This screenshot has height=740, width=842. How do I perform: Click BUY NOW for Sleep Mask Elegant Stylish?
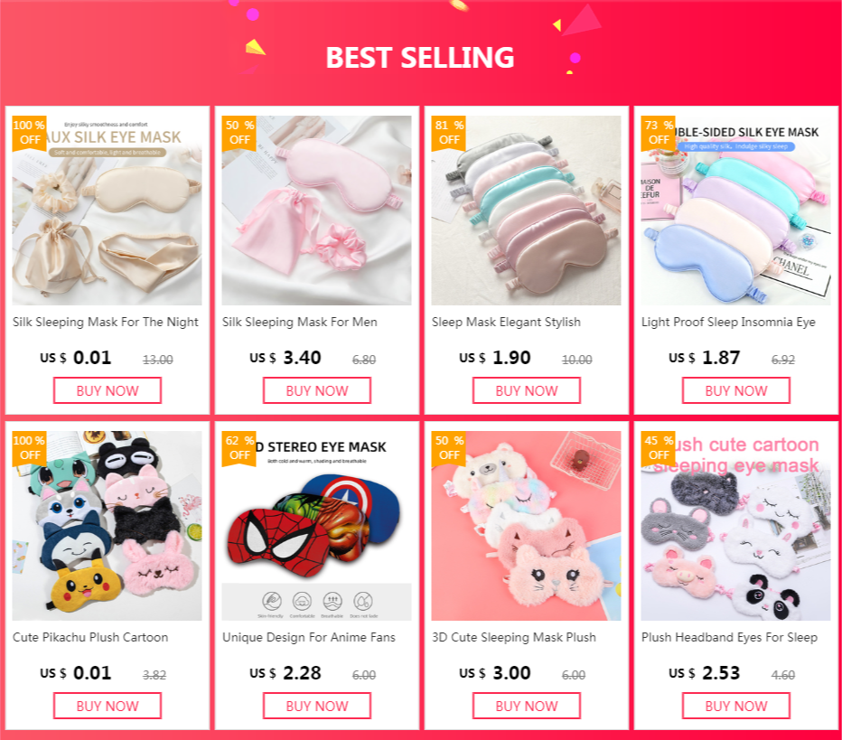526,390
